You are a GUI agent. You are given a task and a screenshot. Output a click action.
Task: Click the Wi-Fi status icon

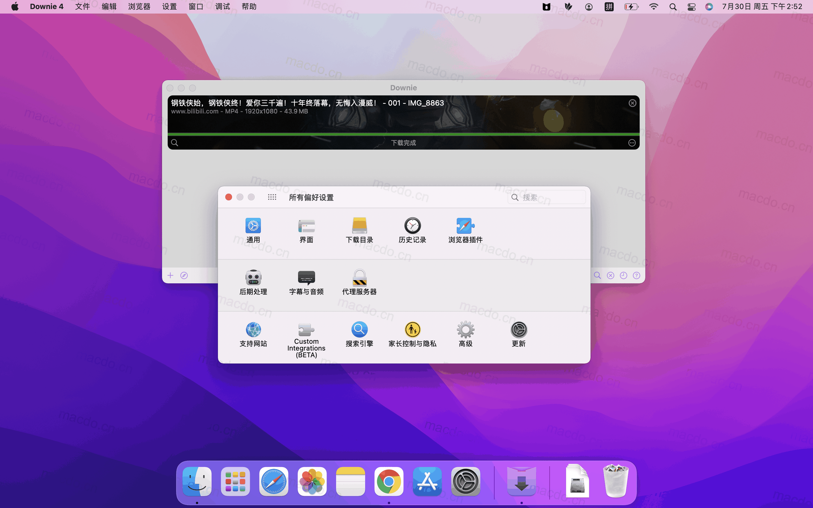(x=654, y=7)
